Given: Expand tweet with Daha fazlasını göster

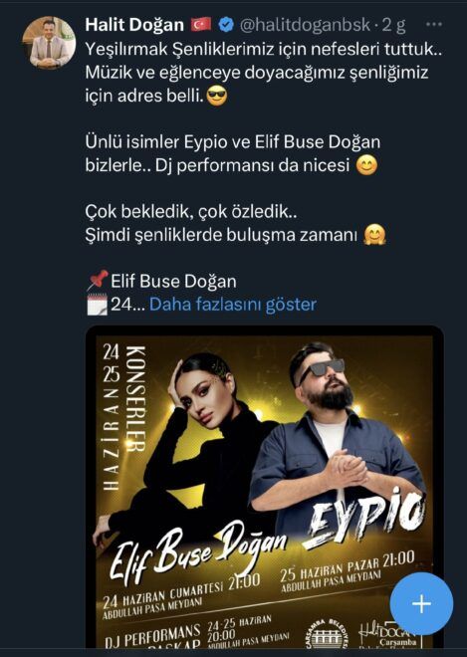Looking at the screenshot, I should (233, 305).
